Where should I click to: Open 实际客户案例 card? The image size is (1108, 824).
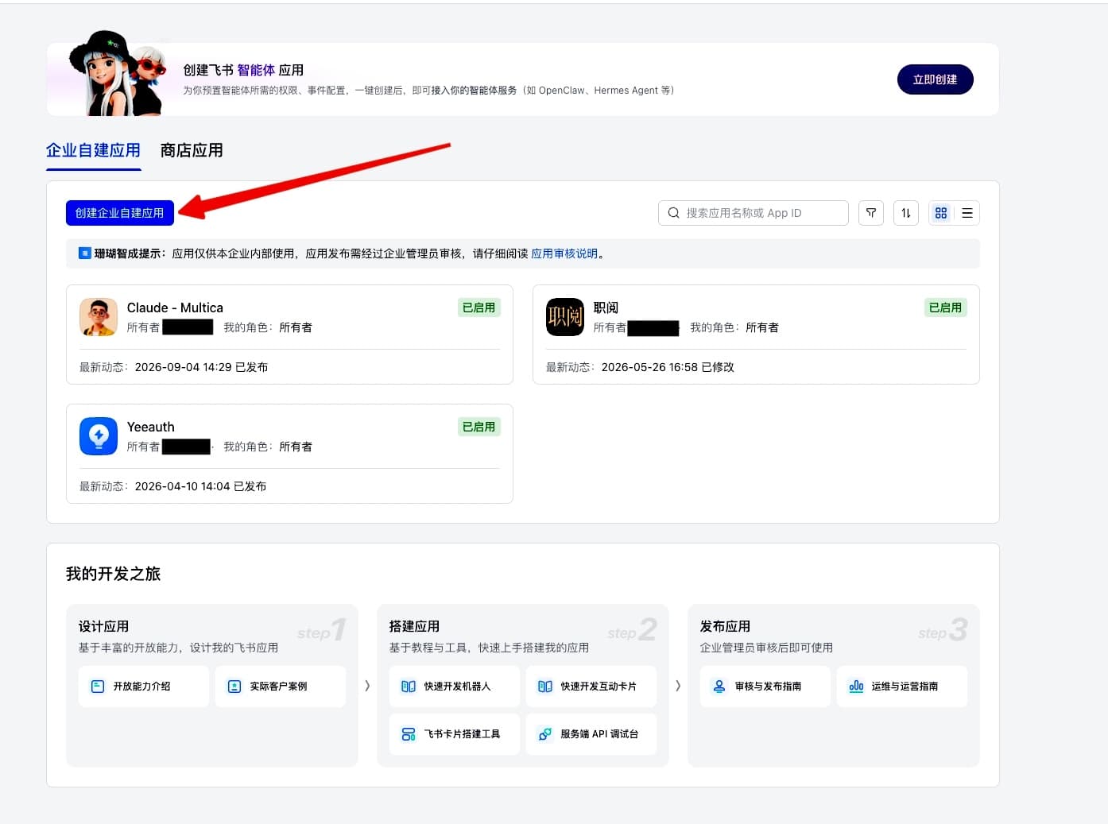(281, 687)
